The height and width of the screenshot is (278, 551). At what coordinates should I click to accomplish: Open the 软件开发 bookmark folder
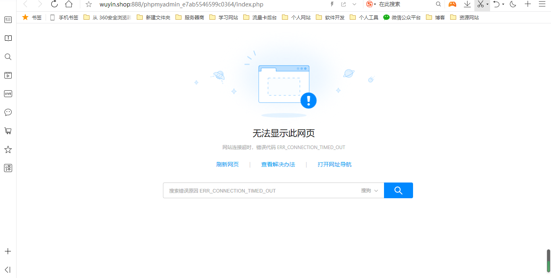coord(330,17)
